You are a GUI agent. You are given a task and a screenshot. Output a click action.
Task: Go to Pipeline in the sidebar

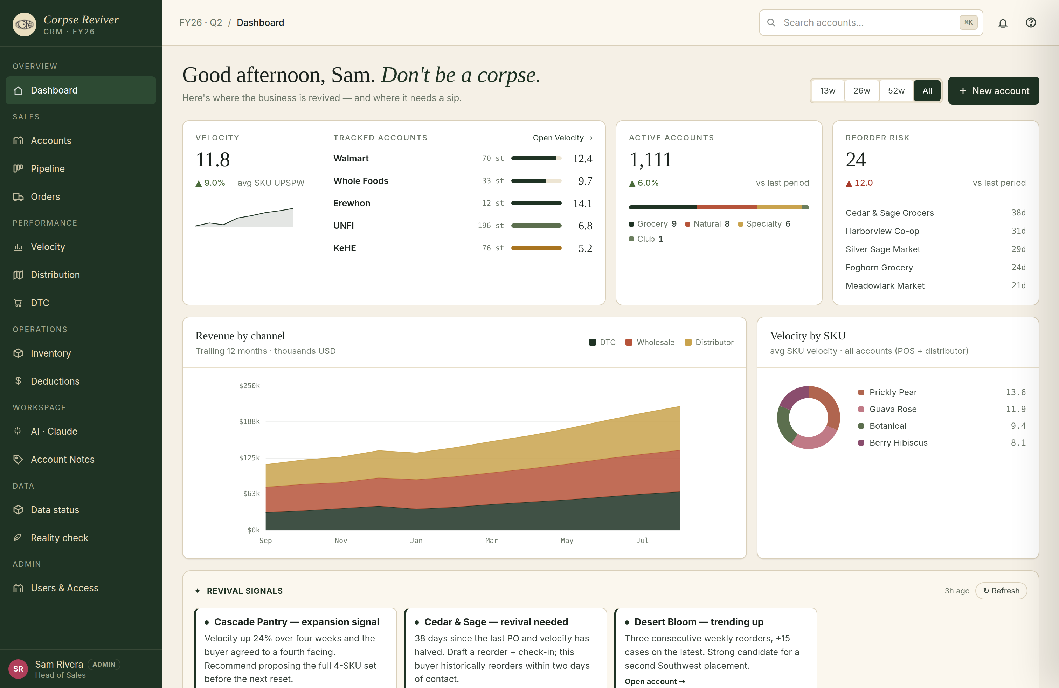pos(81,168)
